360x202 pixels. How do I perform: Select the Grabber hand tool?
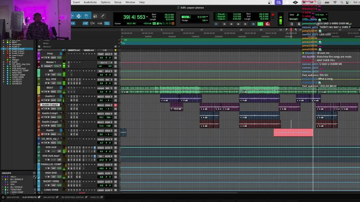coord(87,16)
